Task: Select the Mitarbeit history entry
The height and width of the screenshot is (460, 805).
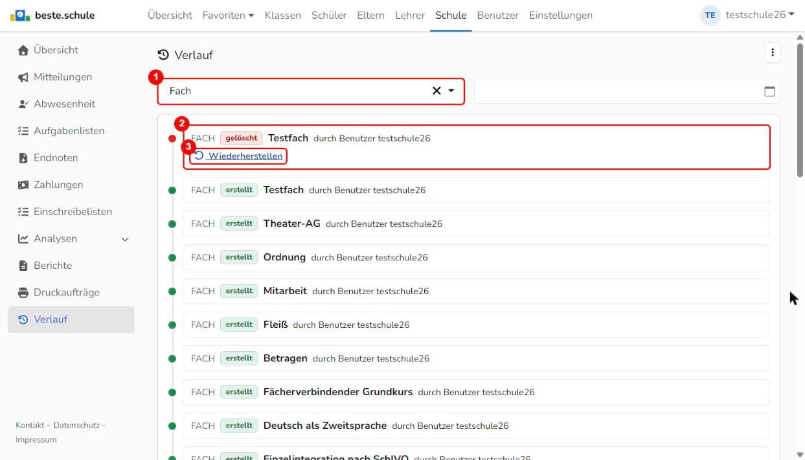Action: [x=476, y=292]
